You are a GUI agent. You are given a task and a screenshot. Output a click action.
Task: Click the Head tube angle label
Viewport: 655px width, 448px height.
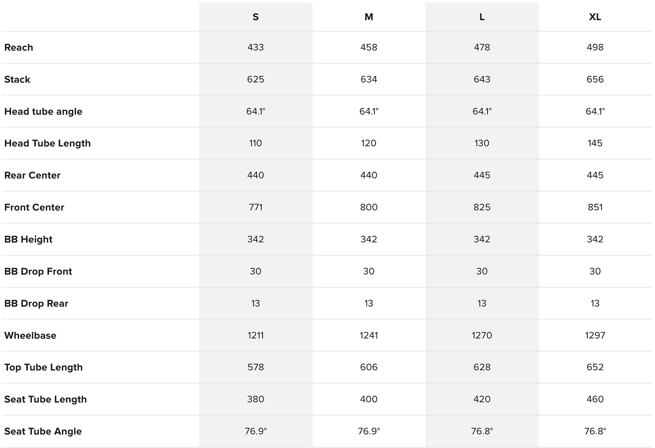pos(43,112)
